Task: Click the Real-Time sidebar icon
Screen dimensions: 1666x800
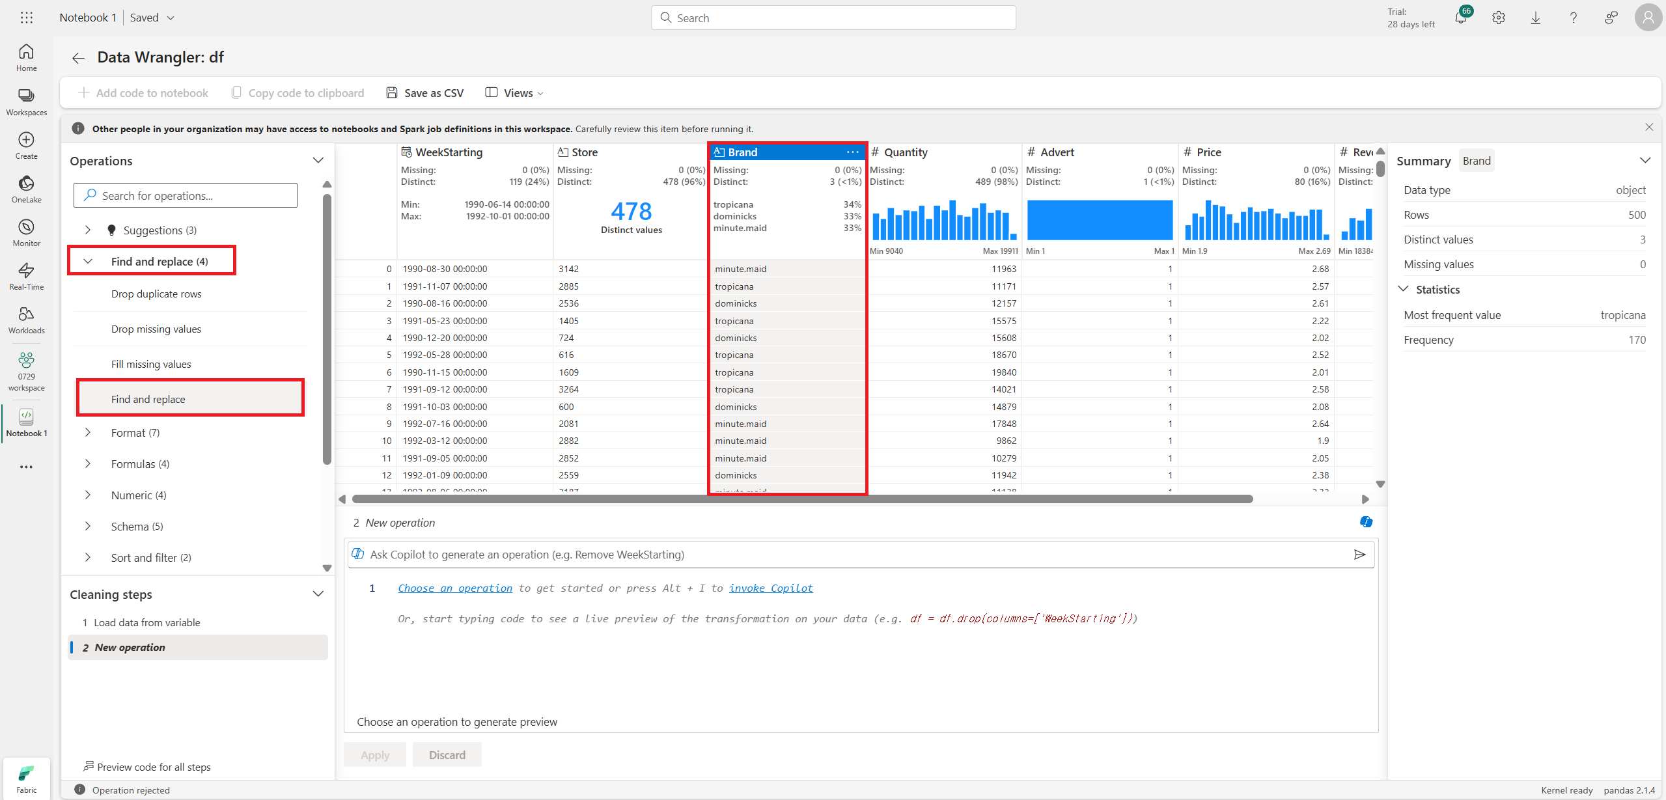Action: 26,276
